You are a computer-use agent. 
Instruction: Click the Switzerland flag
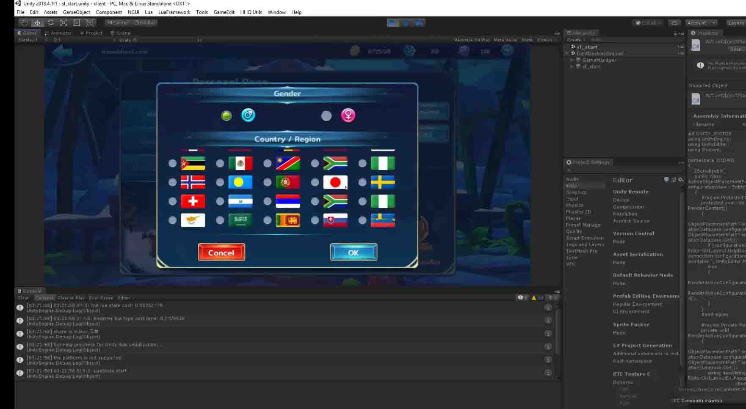point(193,201)
